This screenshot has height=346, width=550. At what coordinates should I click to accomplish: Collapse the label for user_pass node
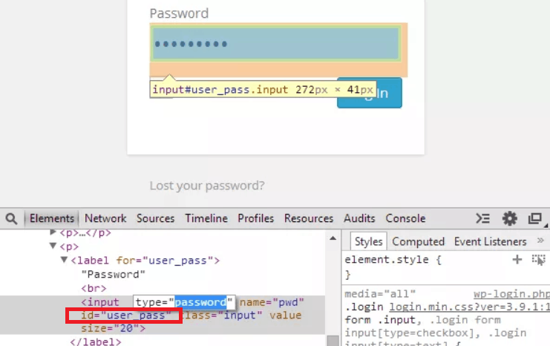(x=65, y=261)
